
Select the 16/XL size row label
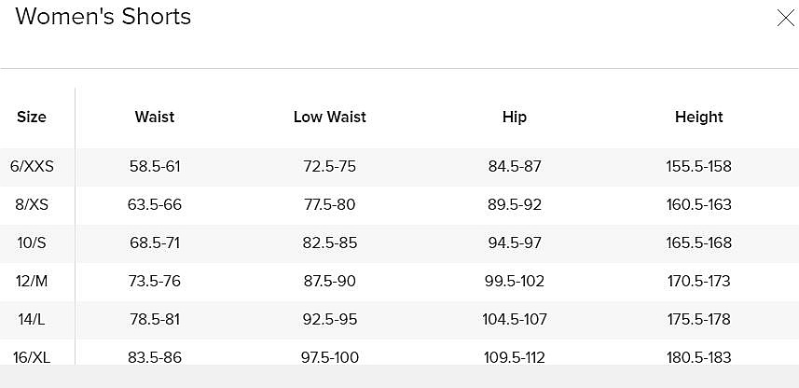(32, 356)
